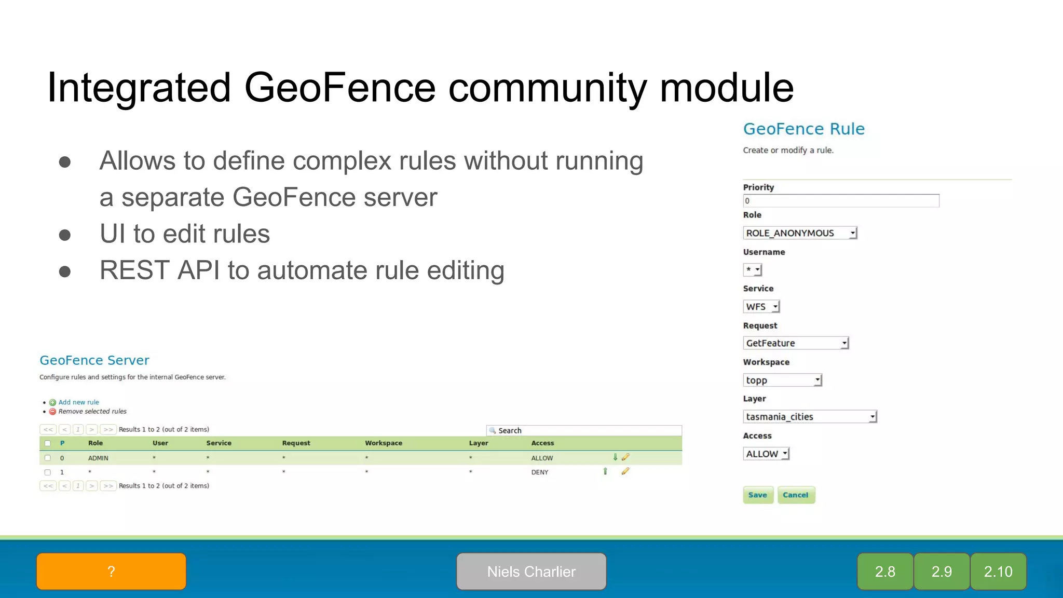Click the GeoFence Rule heading

(804, 129)
